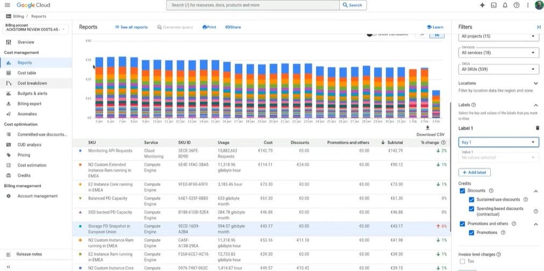Open notifications bell icon

(505, 5)
